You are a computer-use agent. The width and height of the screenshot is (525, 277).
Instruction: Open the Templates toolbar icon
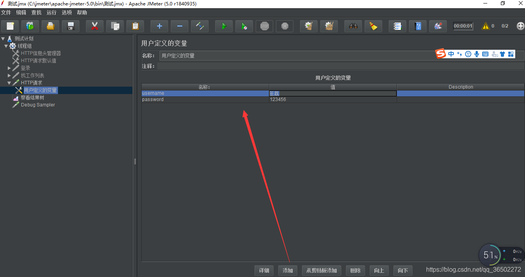point(30,26)
